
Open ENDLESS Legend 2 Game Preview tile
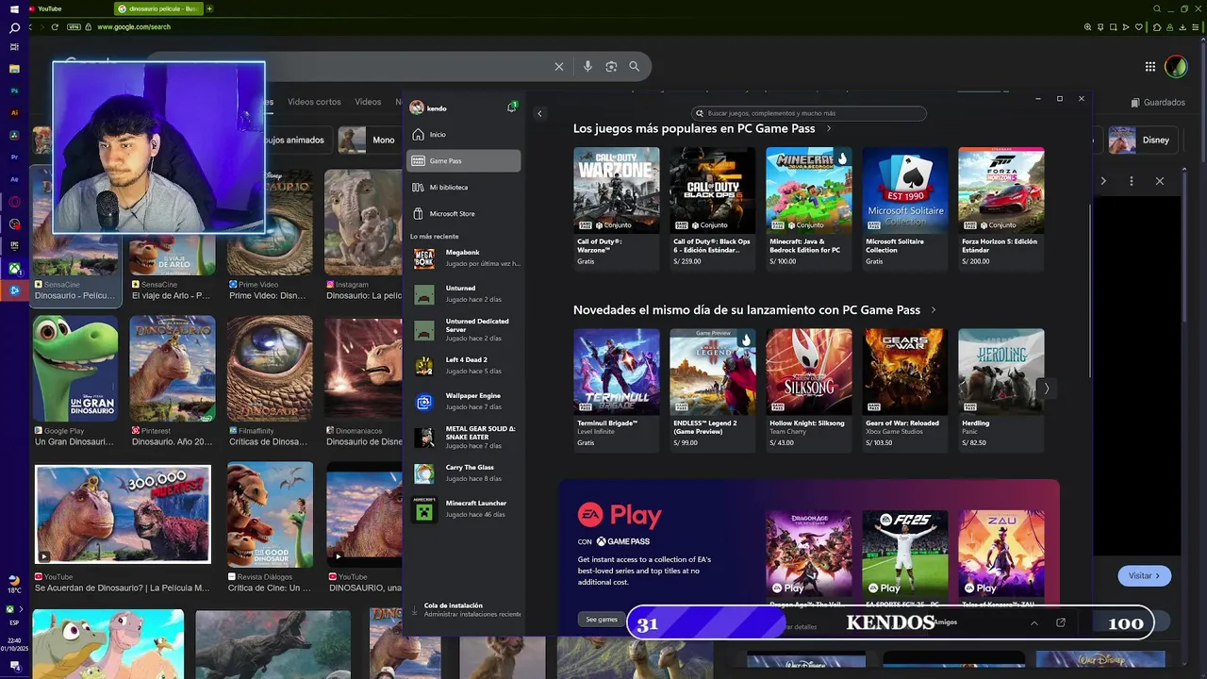[713, 389]
